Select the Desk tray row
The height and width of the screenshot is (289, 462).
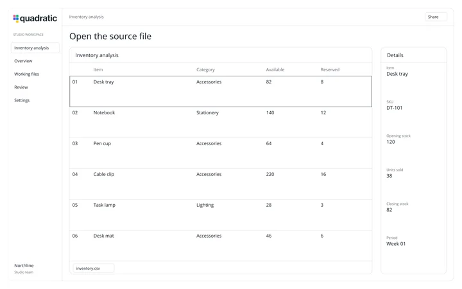(x=220, y=91)
